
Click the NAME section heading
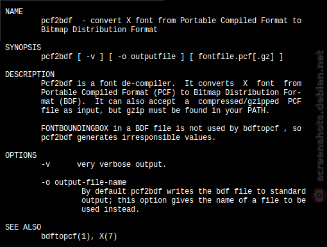[x=14, y=12]
